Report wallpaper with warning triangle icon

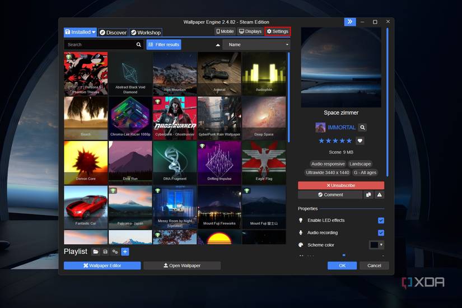(x=379, y=194)
